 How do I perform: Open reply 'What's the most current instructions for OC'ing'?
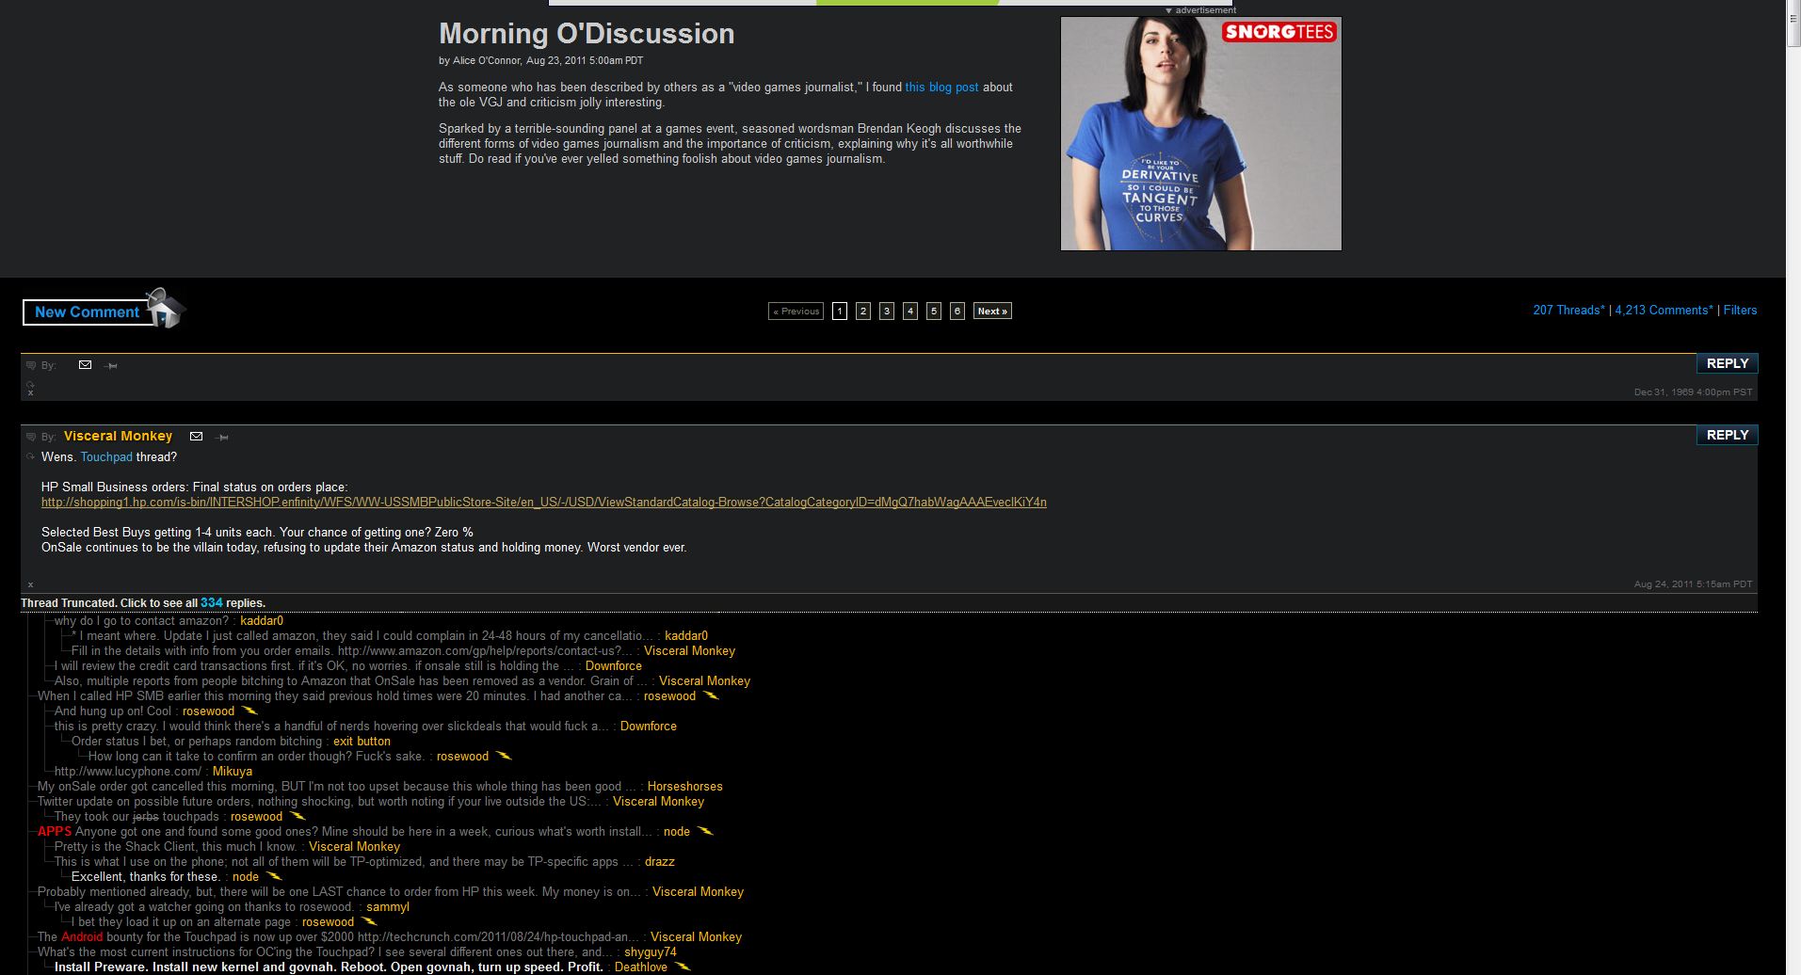(x=326, y=952)
